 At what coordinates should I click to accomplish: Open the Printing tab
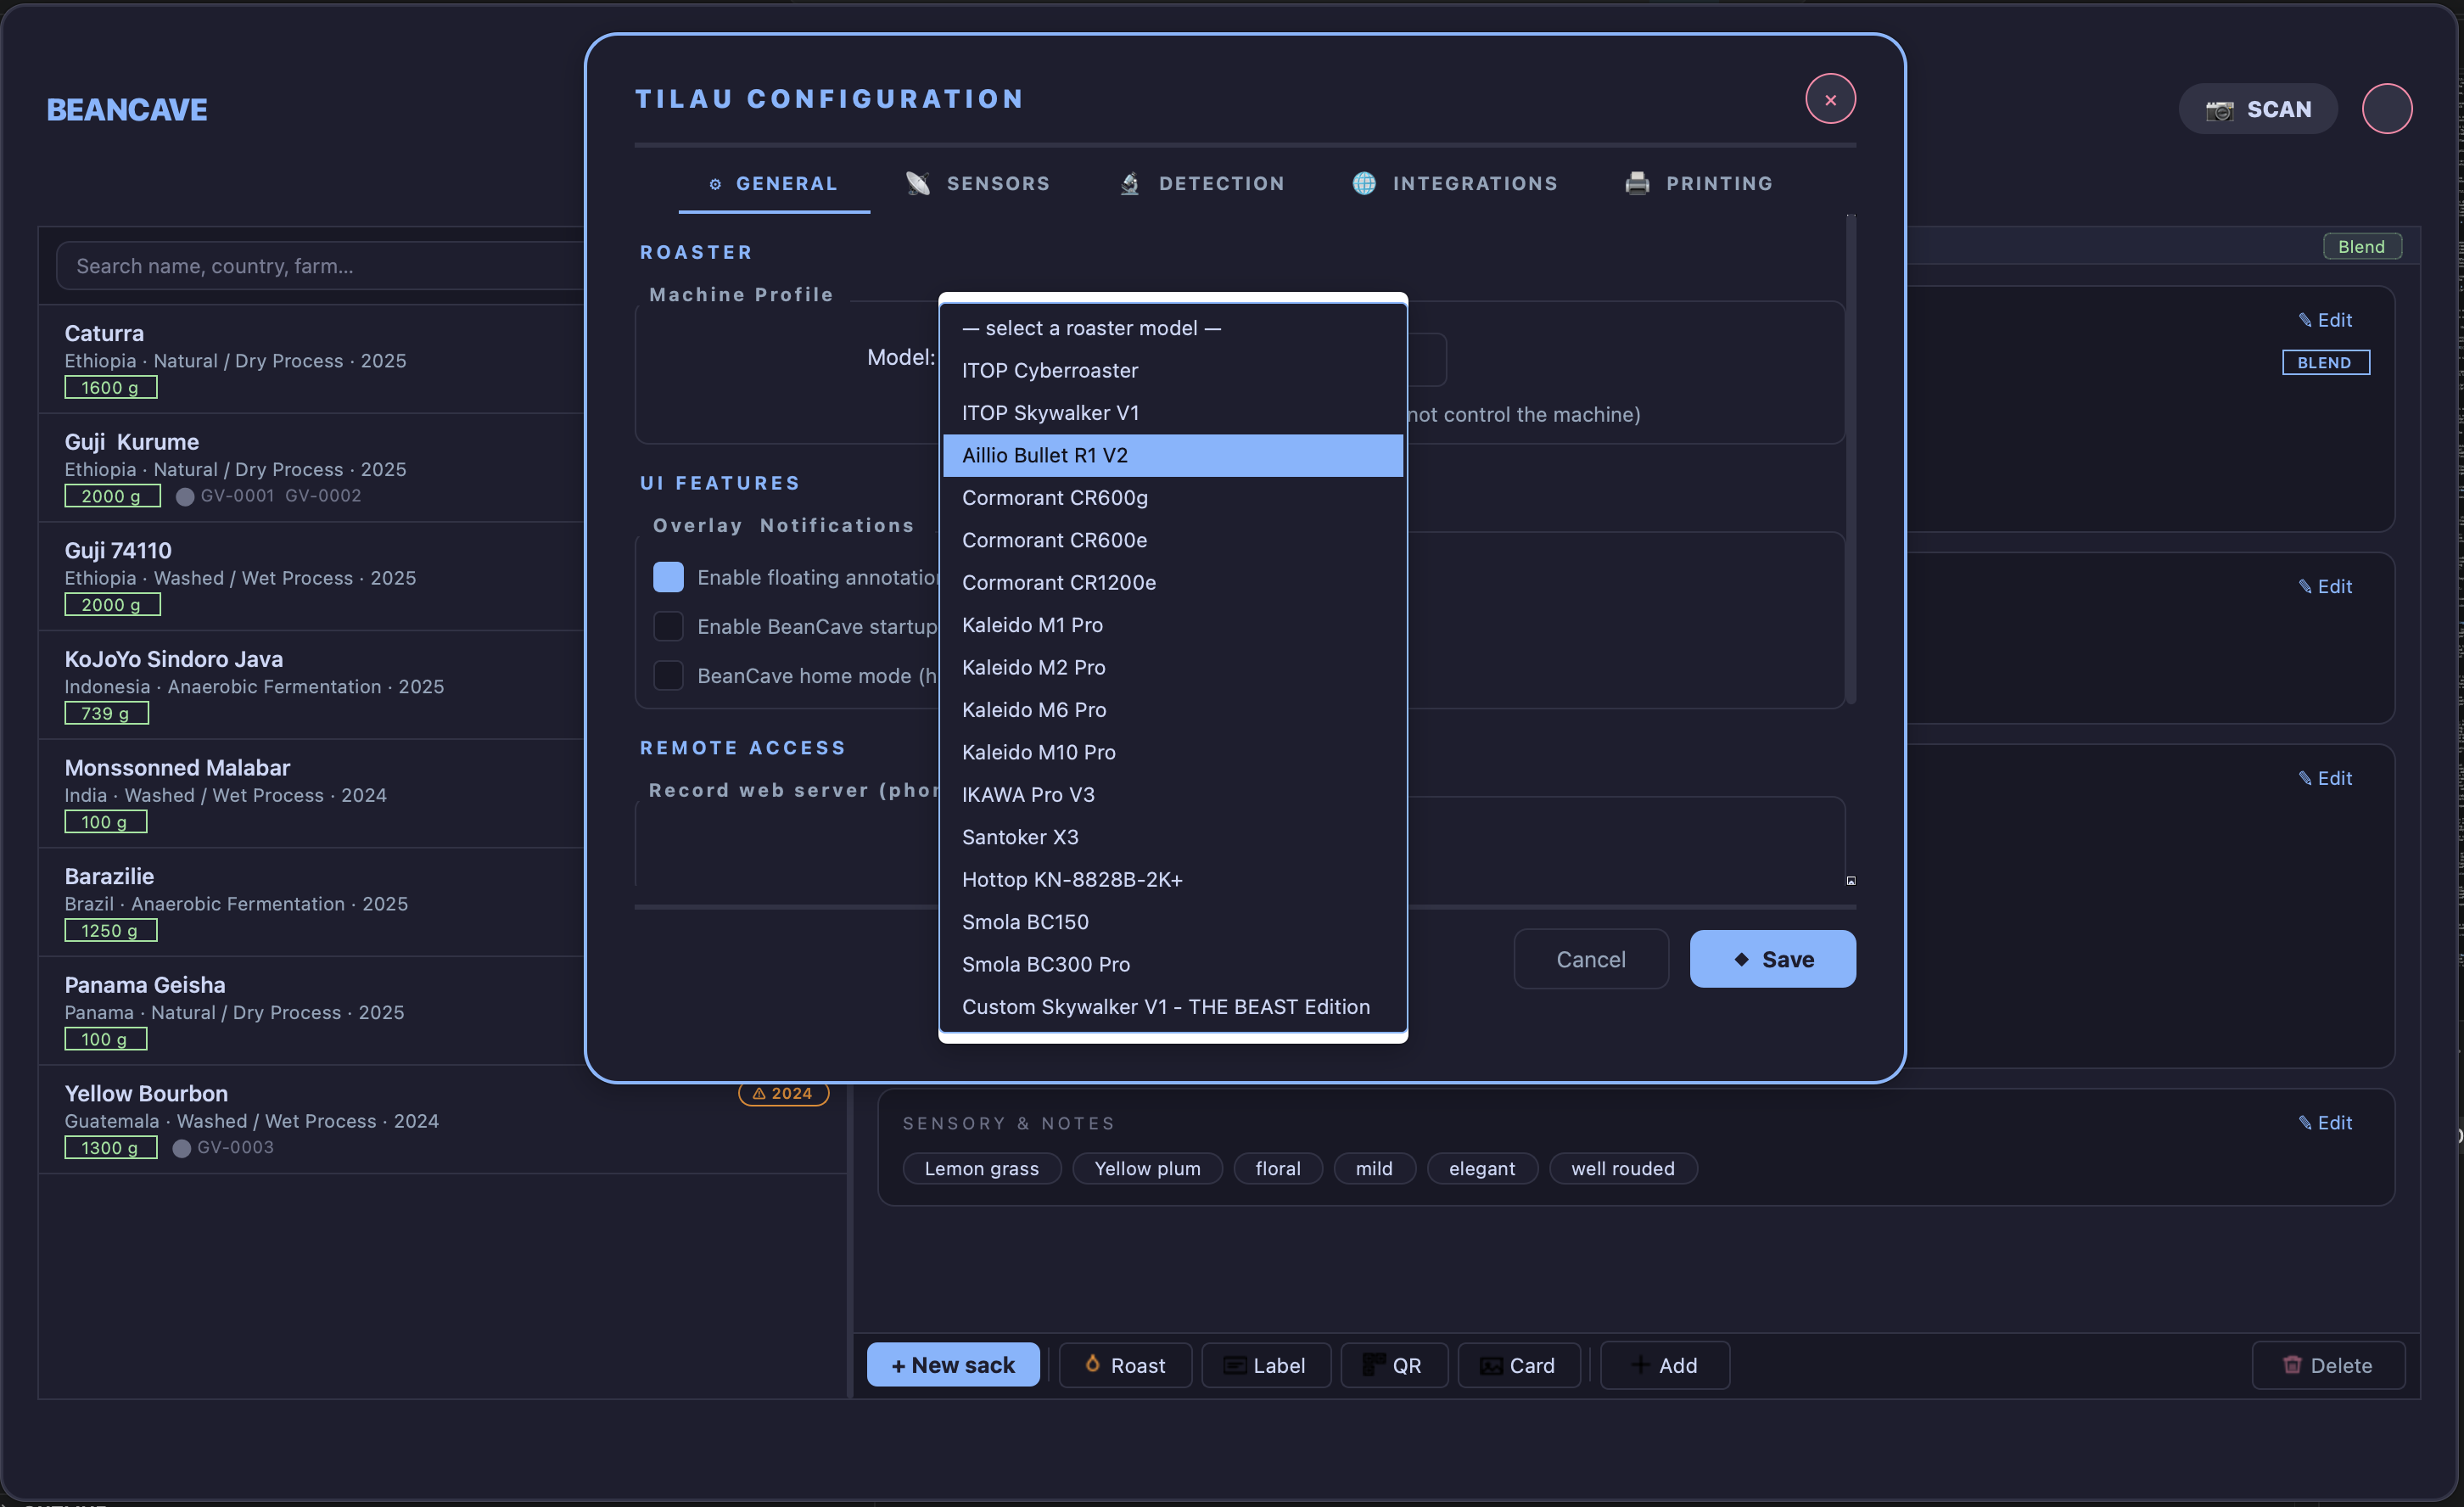tap(1699, 183)
